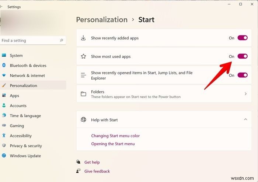Open Changing Start menu color link
Screen dimensions: 258x182
click(x=115, y=136)
